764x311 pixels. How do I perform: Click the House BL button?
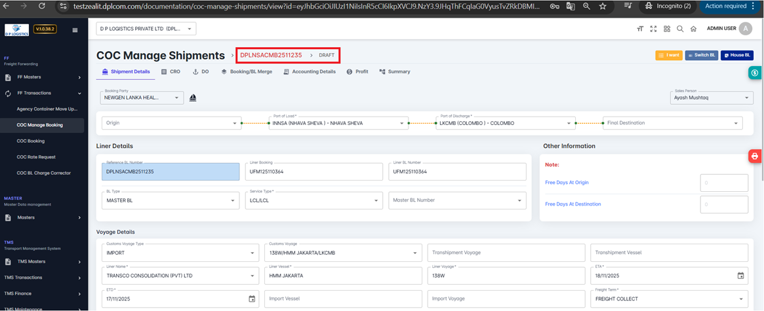(737, 56)
